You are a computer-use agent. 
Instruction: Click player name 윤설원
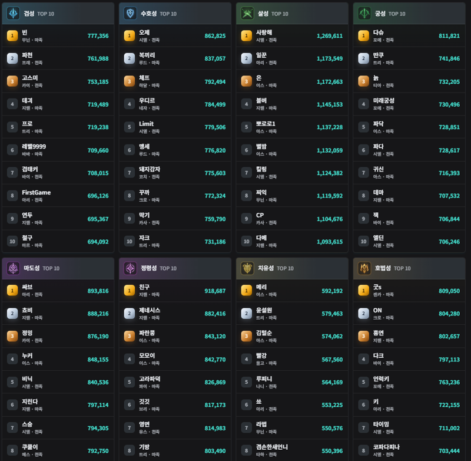pos(264,310)
